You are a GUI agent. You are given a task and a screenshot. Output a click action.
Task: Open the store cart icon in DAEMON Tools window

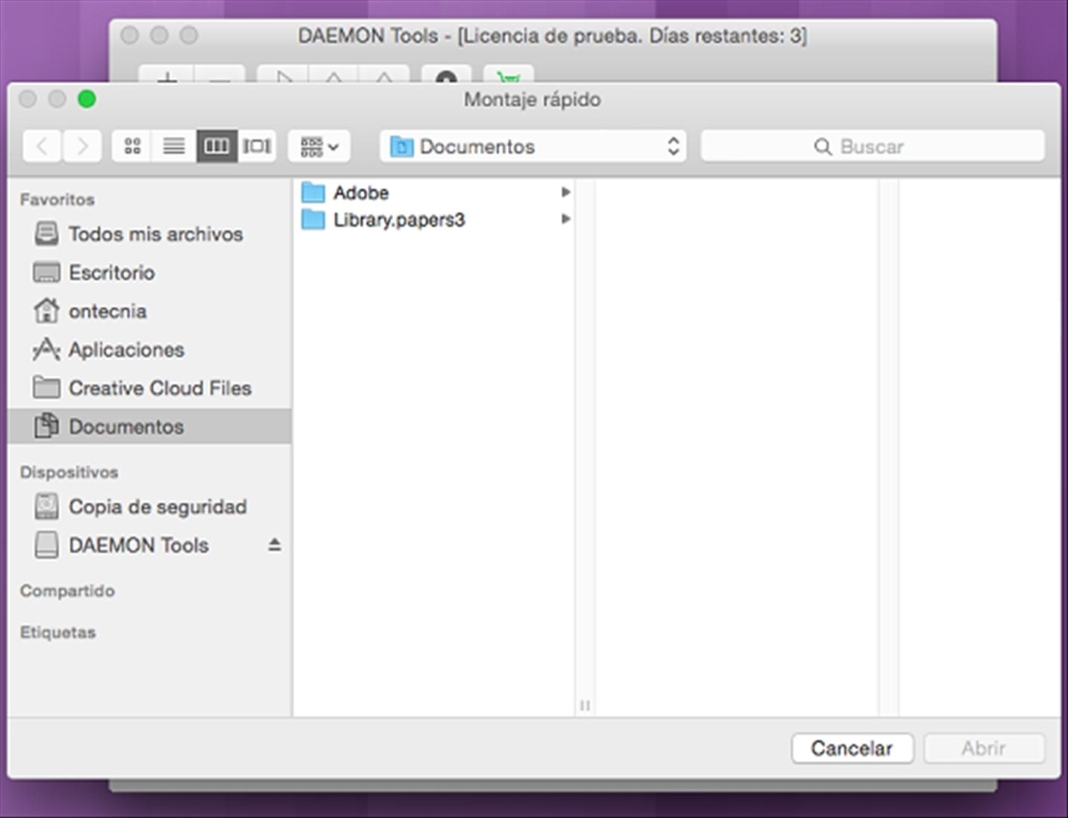point(509,76)
